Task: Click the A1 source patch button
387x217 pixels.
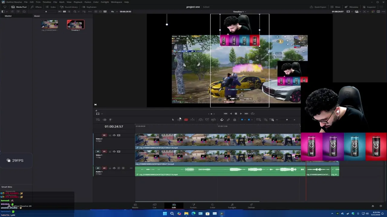Action: 98,168
